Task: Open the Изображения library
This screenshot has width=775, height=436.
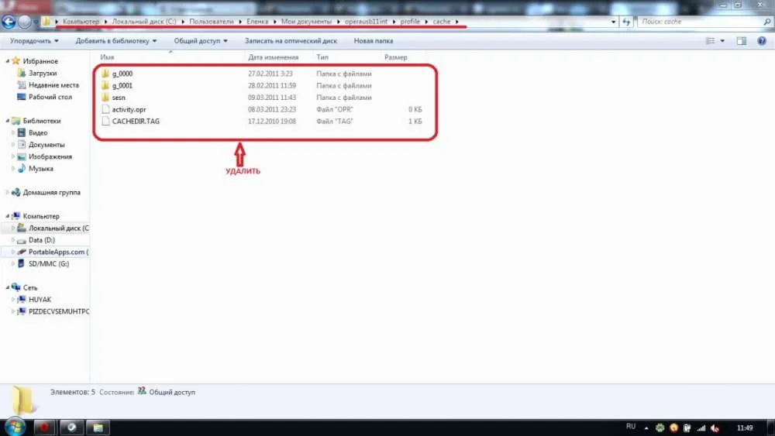Action: tap(50, 156)
